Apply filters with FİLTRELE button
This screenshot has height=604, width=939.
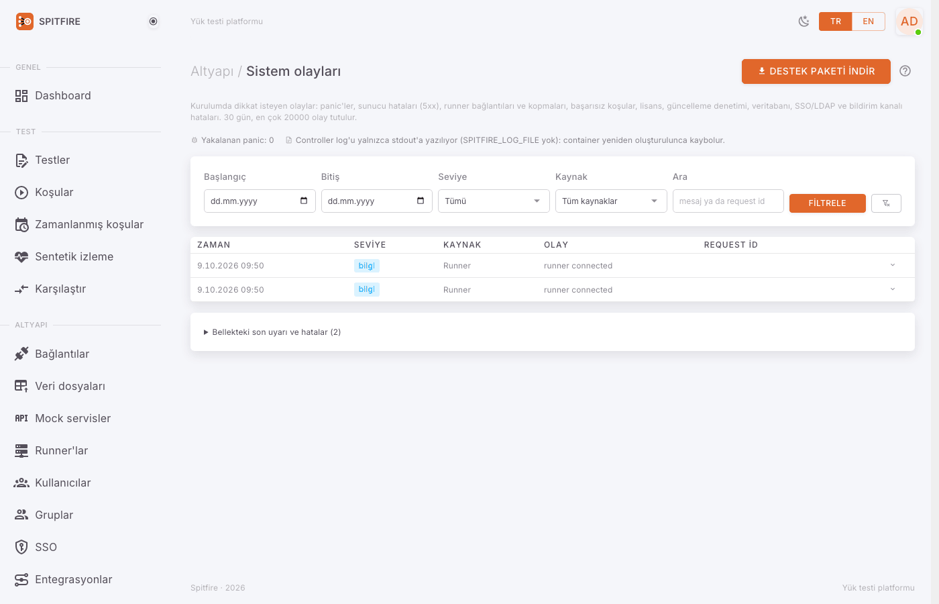(x=828, y=203)
